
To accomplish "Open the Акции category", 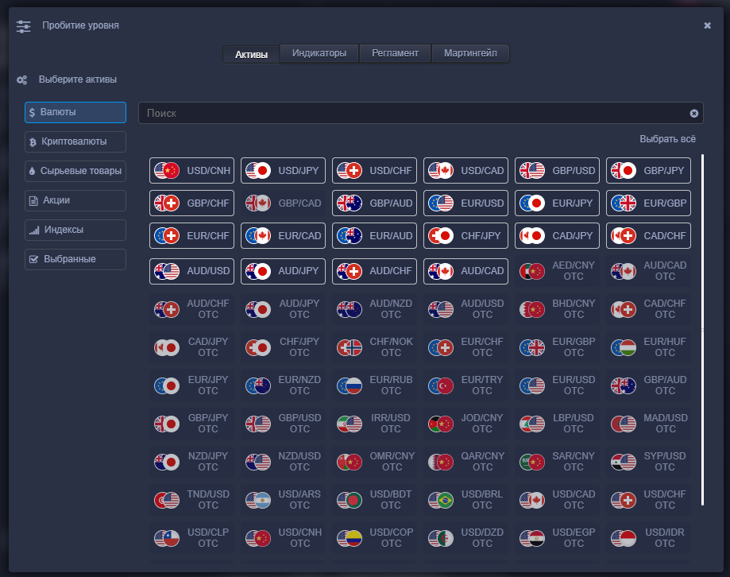I will (x=75, y=200).
